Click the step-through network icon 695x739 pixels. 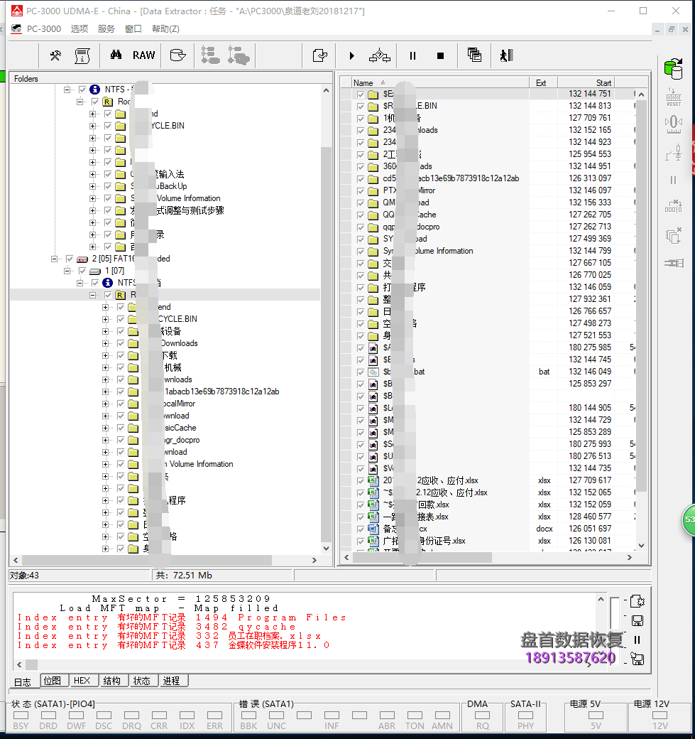point(380,55)
